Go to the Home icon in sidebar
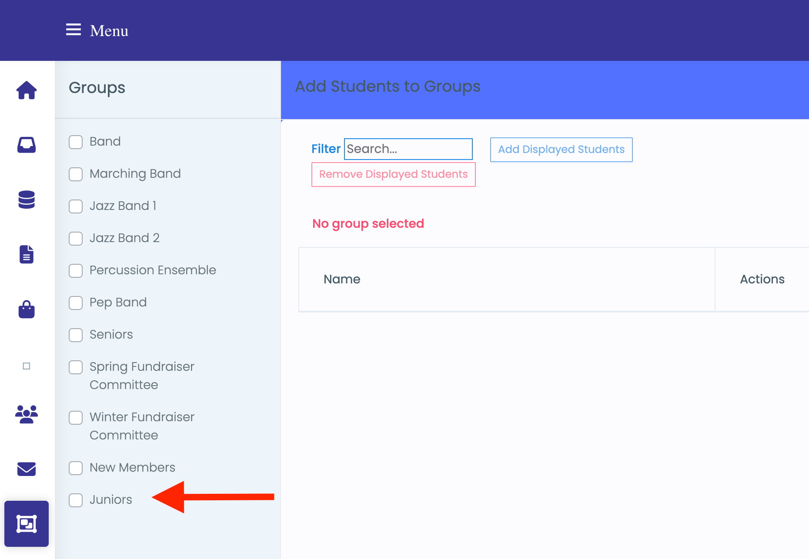Screen dimensions: 809x559 click(x=27, y=90)
